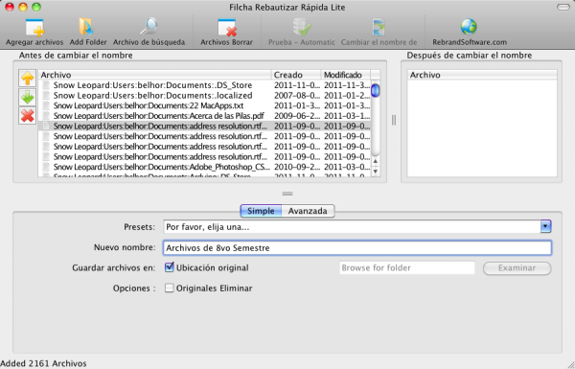The height and width of the screenshot is (369, 575).
Task: Click the 2010-09-2... created date cell
Action: [296, 167]
